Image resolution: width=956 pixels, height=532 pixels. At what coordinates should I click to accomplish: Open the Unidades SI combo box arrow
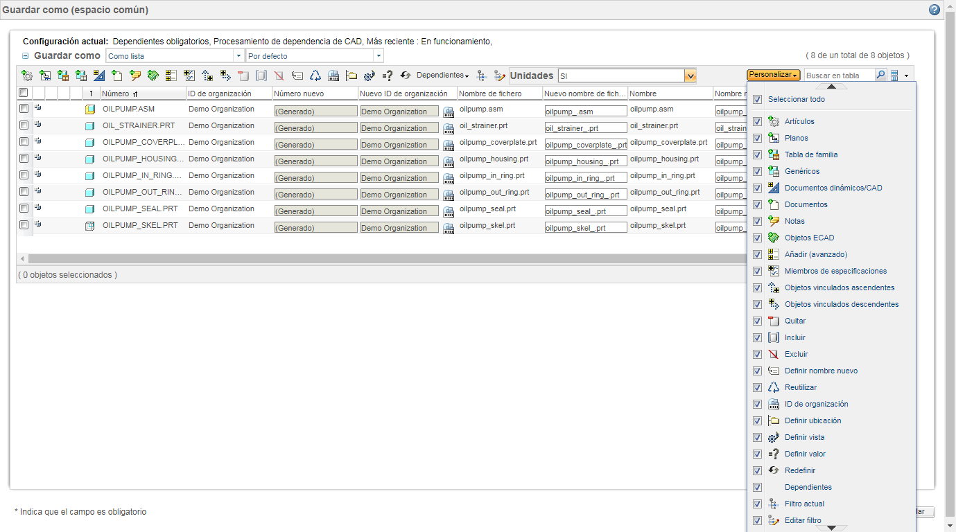(690, 76)
